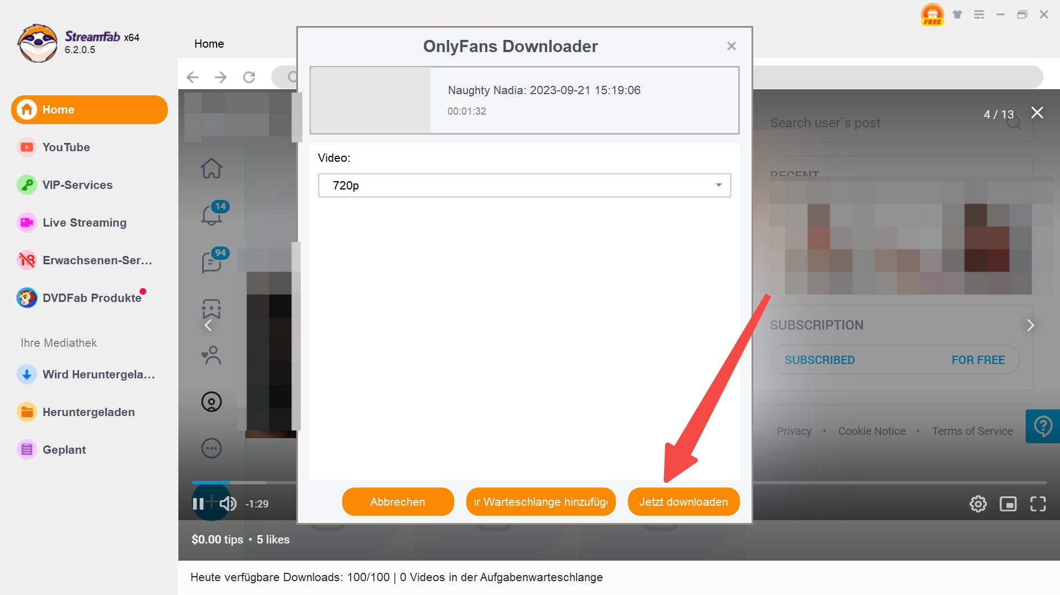This screenshot has height=595, width=1060.
Task: Open the 720p video quality dropdown
Action: (524, 186)
